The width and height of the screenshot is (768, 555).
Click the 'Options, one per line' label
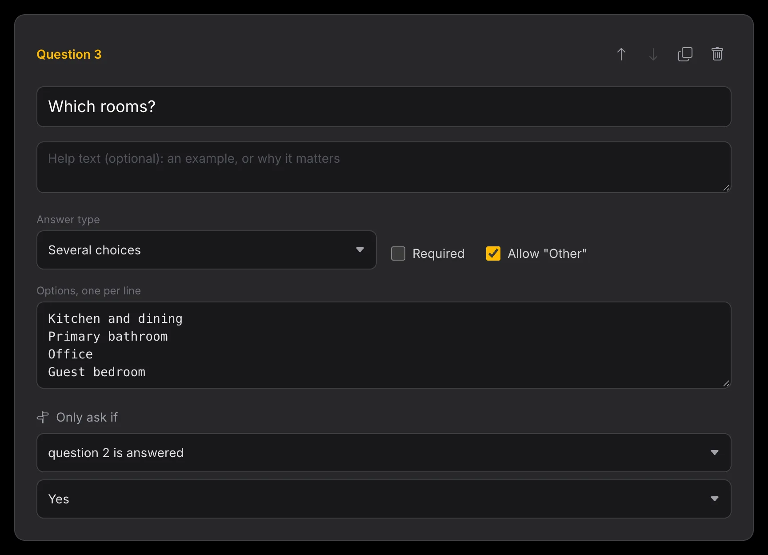point(88,291)
